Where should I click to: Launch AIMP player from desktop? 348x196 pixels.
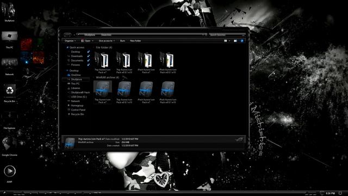(9, 174)
